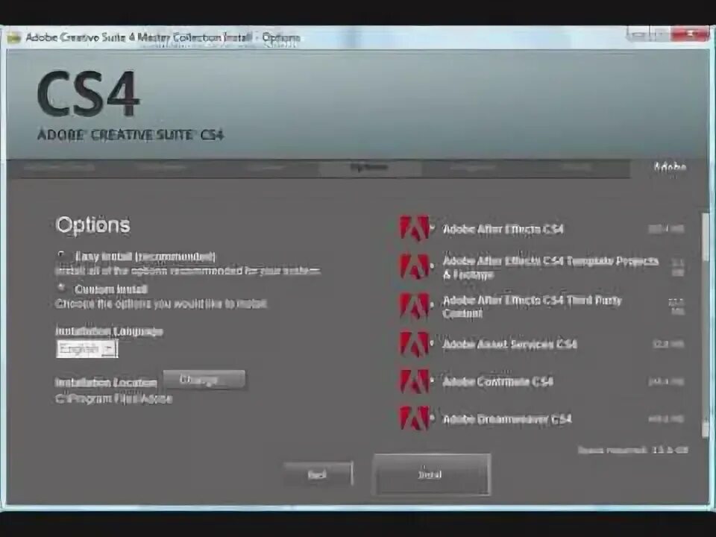The width and height of the screenshot is (716, 537).
Task: Click the installation path C:\Program Files\Adobe text
Action: point(113,398)
